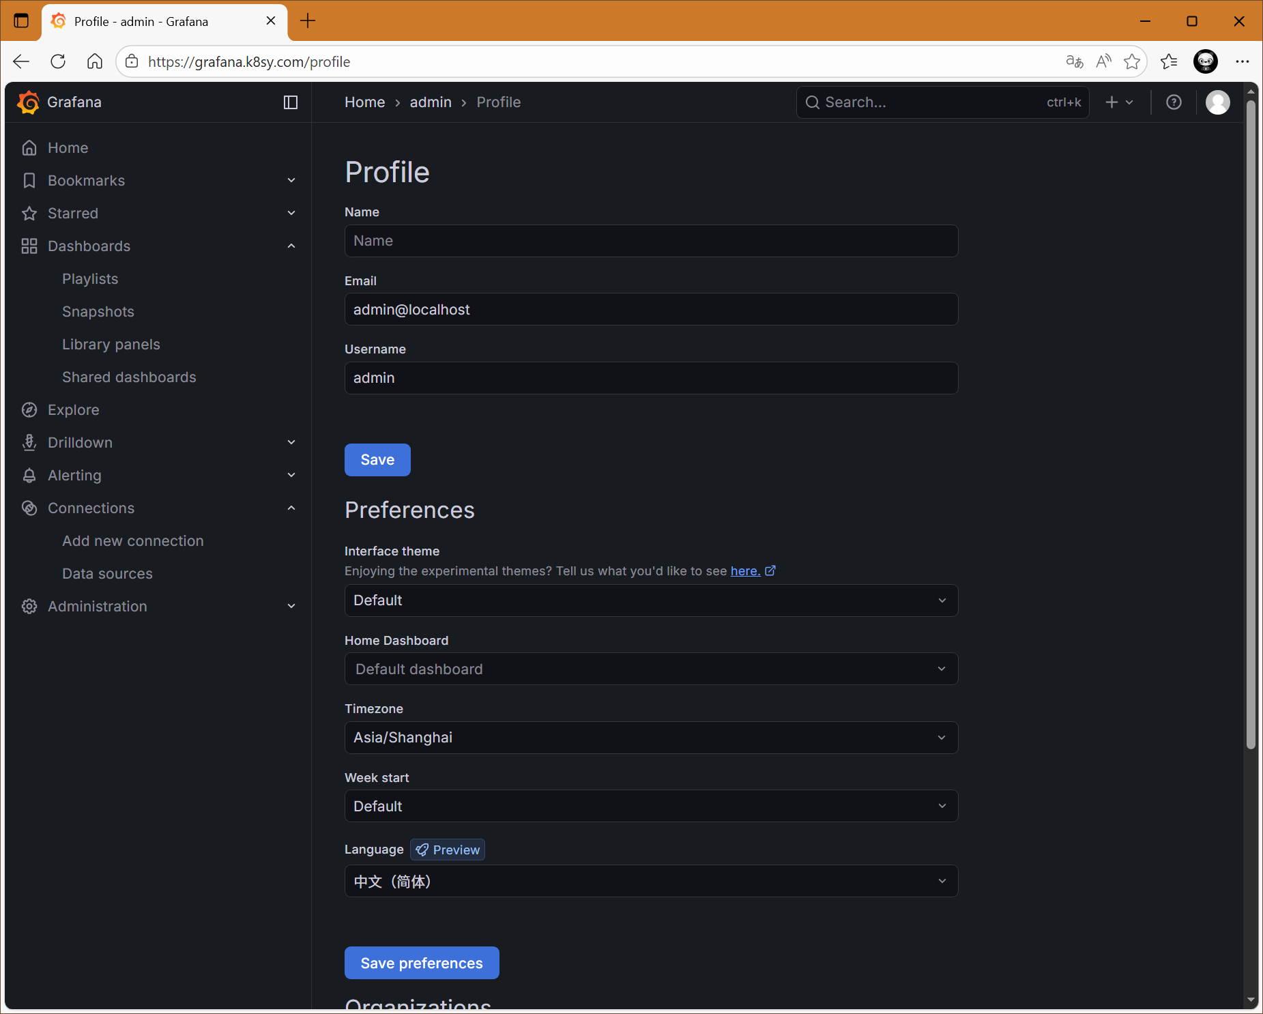Click the browser favorites star icon
Viewport: 1263px width, 1014px height.
(1132, 61)
